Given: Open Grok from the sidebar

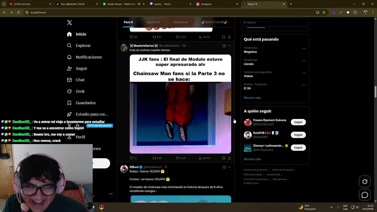Looking at the screenshot, I should coord(76,91).
